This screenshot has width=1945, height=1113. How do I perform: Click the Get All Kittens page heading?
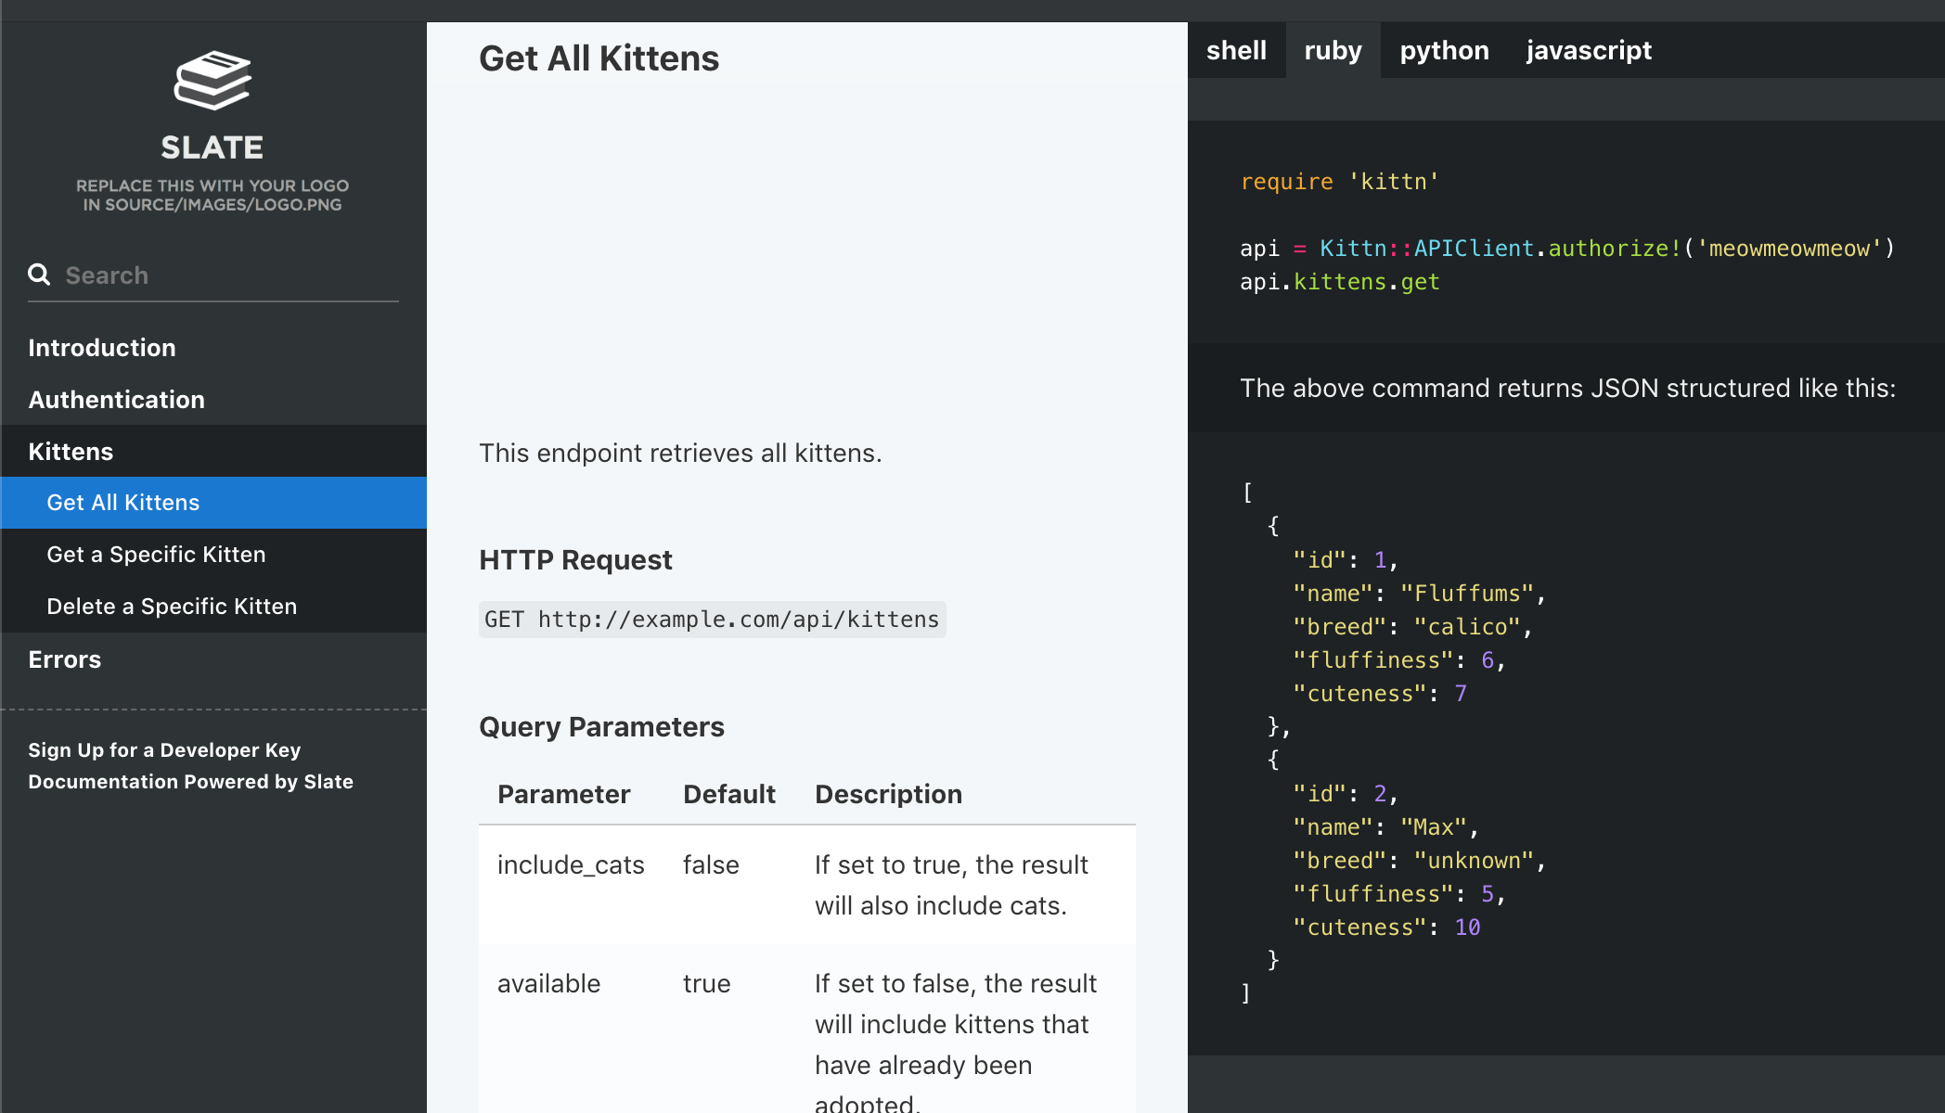[599, 58]
